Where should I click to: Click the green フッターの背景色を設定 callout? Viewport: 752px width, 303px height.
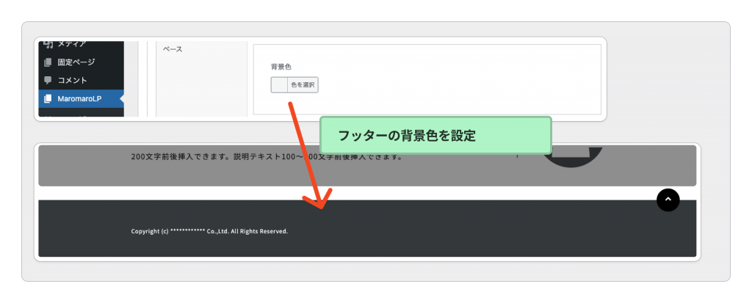435,136
